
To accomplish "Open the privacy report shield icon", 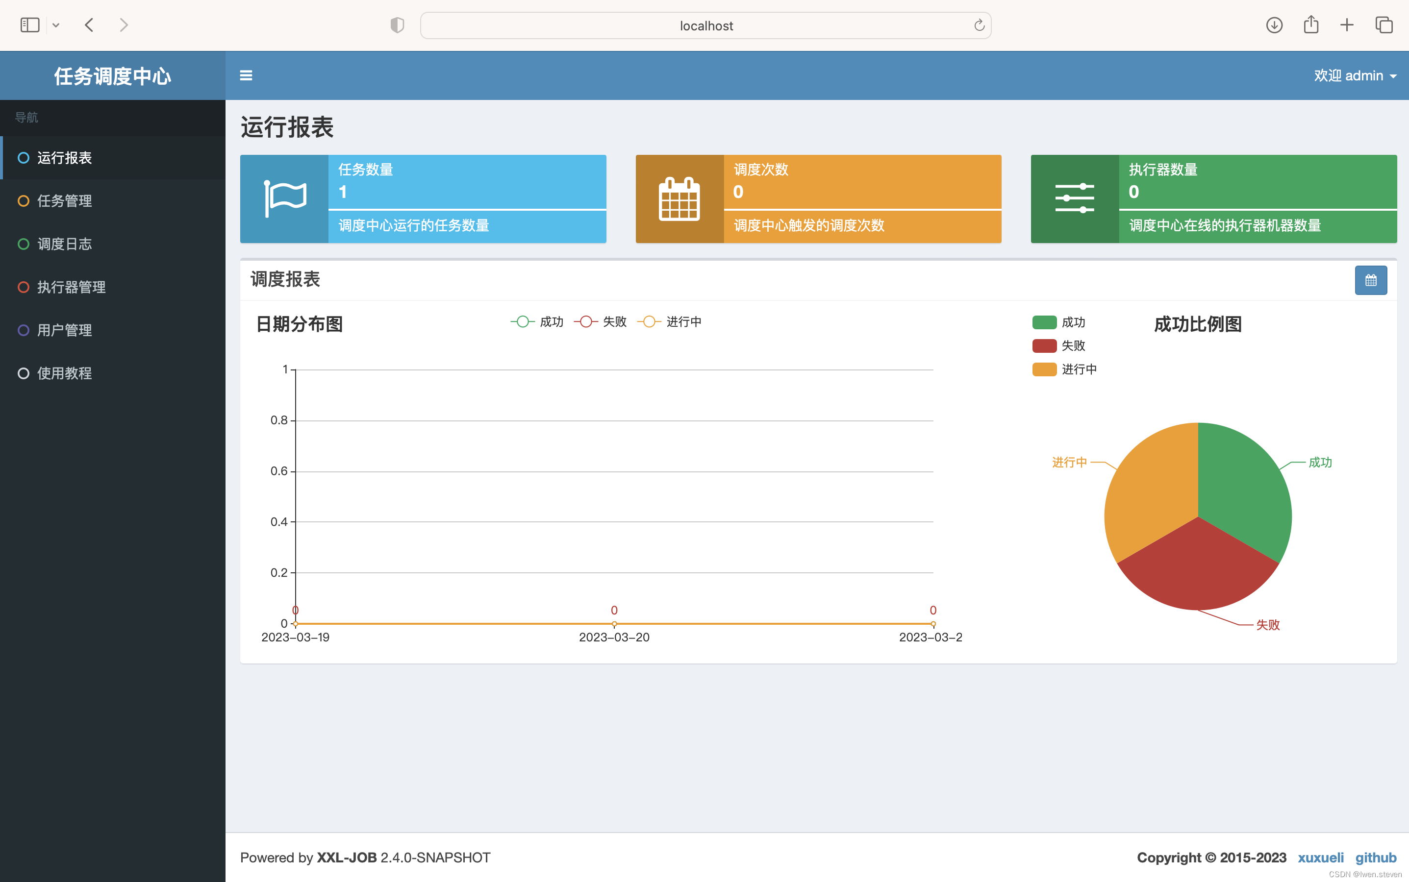I will [x=397, y=25].
